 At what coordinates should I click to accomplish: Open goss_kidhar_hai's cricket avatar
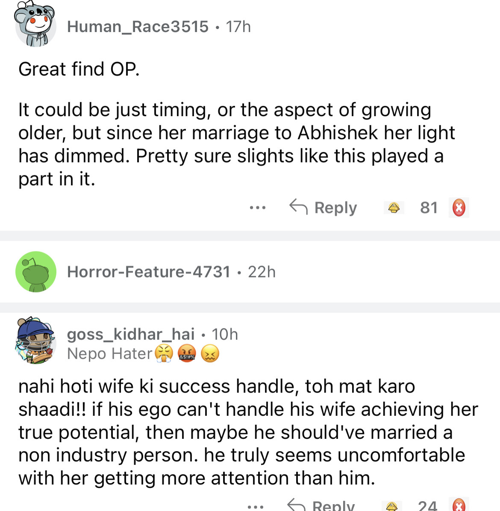tap(35, 340)
